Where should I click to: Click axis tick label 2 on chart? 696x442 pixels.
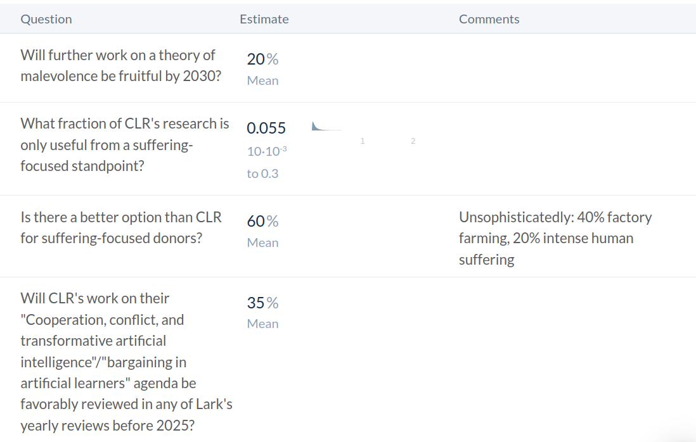click(x=413, y=141)
